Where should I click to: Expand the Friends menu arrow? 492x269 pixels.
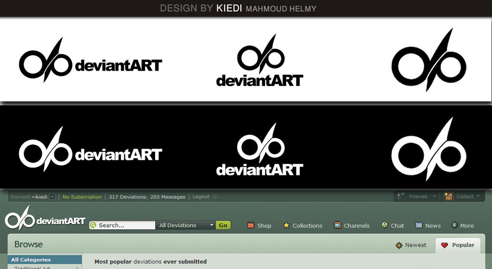434,196
